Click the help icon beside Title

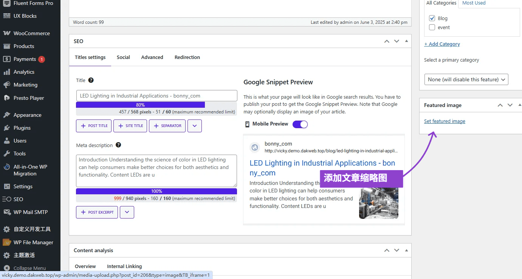[91, 80]
